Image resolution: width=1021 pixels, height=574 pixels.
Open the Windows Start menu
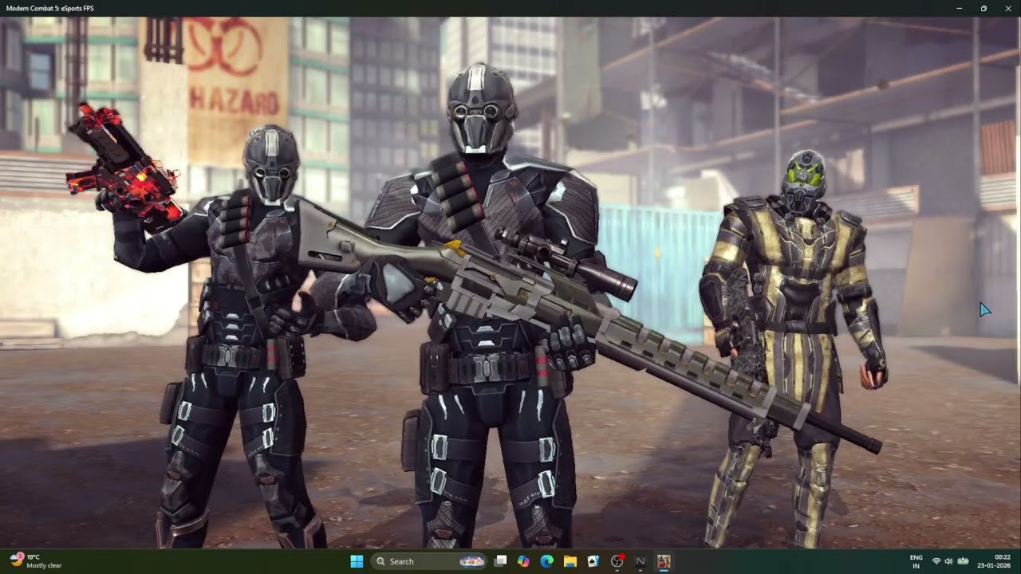click(x=357, y=561)
